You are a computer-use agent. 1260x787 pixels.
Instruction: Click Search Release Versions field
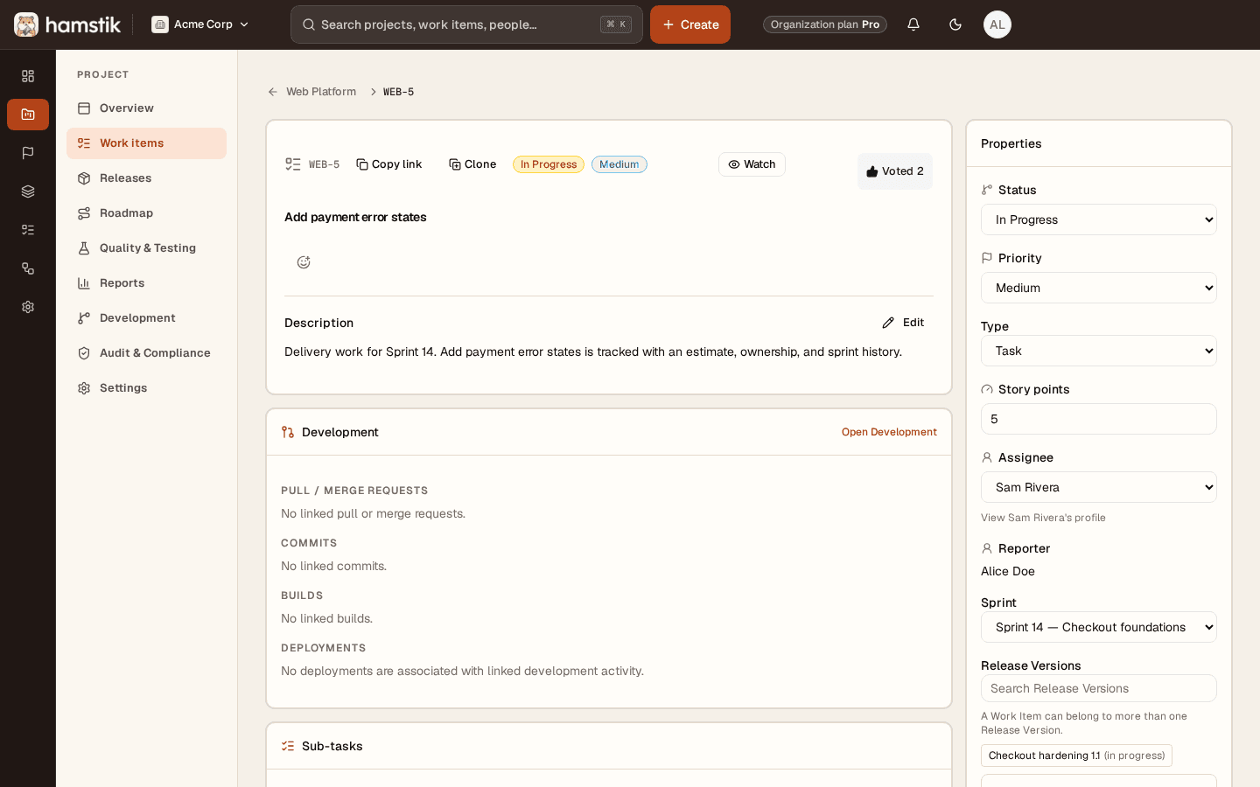[1099, 688]
